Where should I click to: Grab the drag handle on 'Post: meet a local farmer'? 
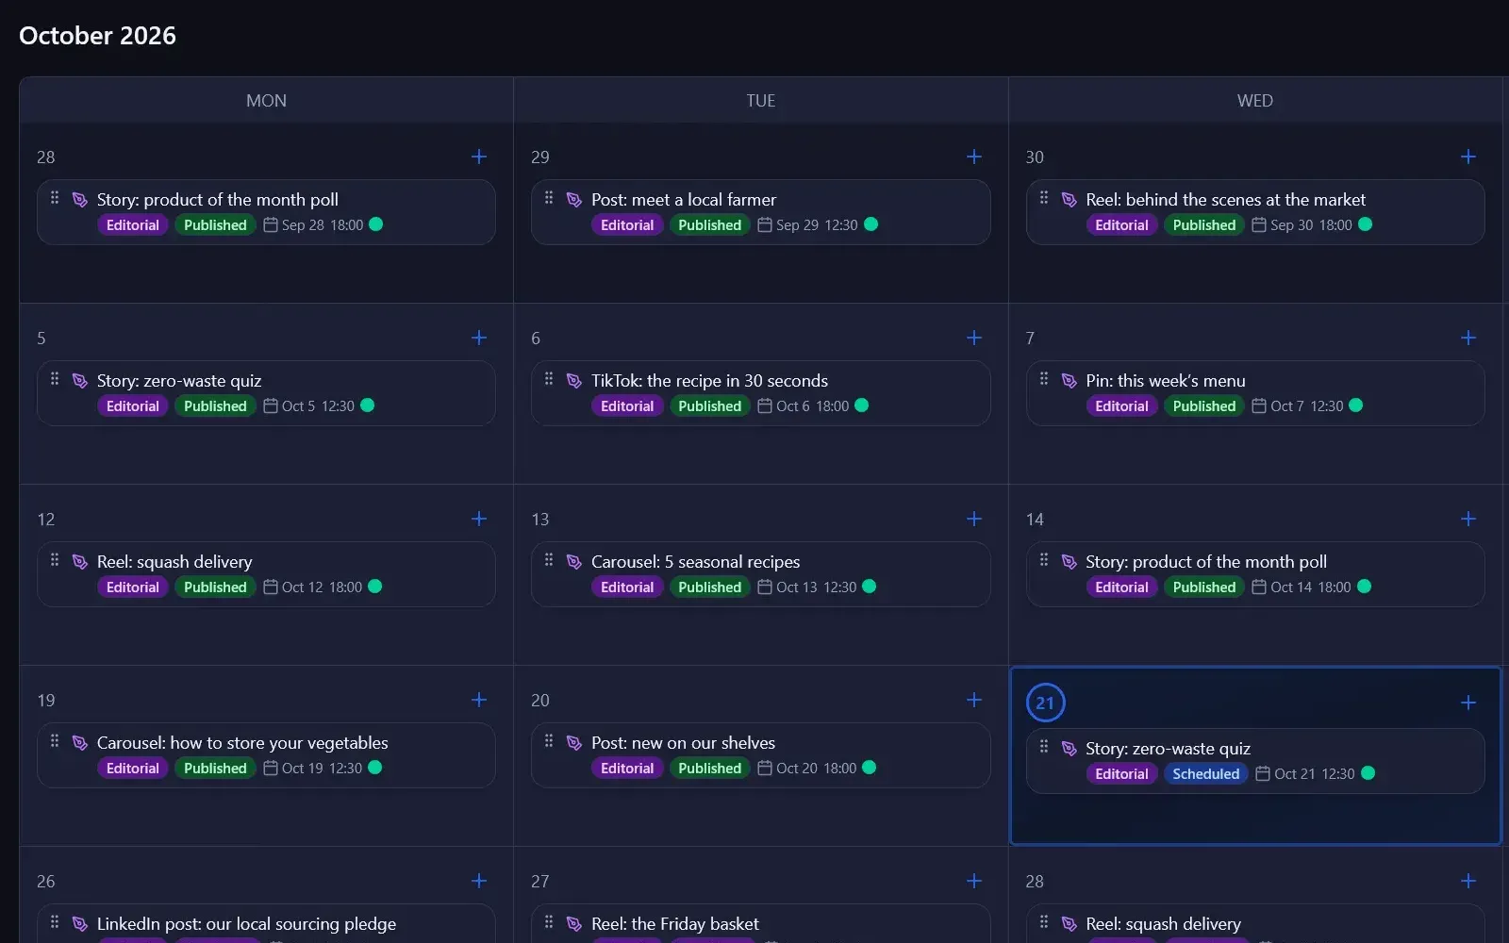(549, 198)
